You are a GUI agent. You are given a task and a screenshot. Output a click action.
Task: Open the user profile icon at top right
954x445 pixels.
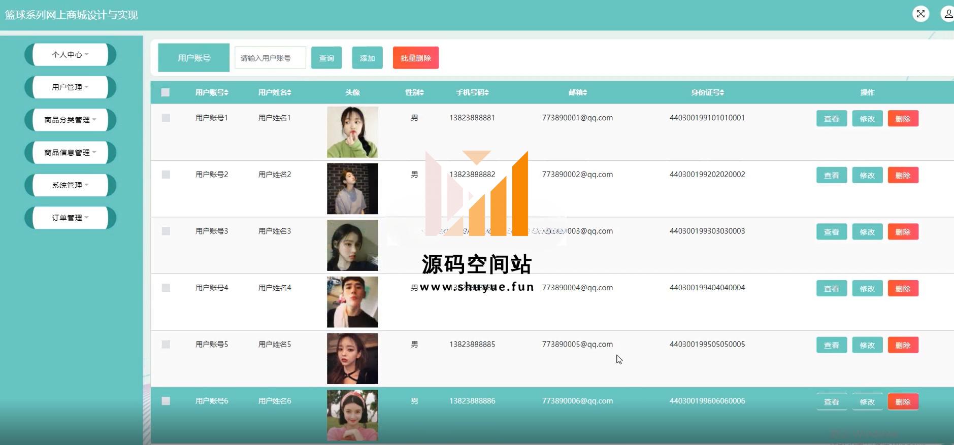[x=947, y=14]
